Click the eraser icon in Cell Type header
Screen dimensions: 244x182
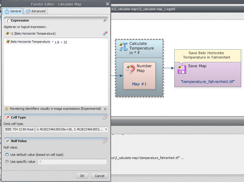(105, 117)
